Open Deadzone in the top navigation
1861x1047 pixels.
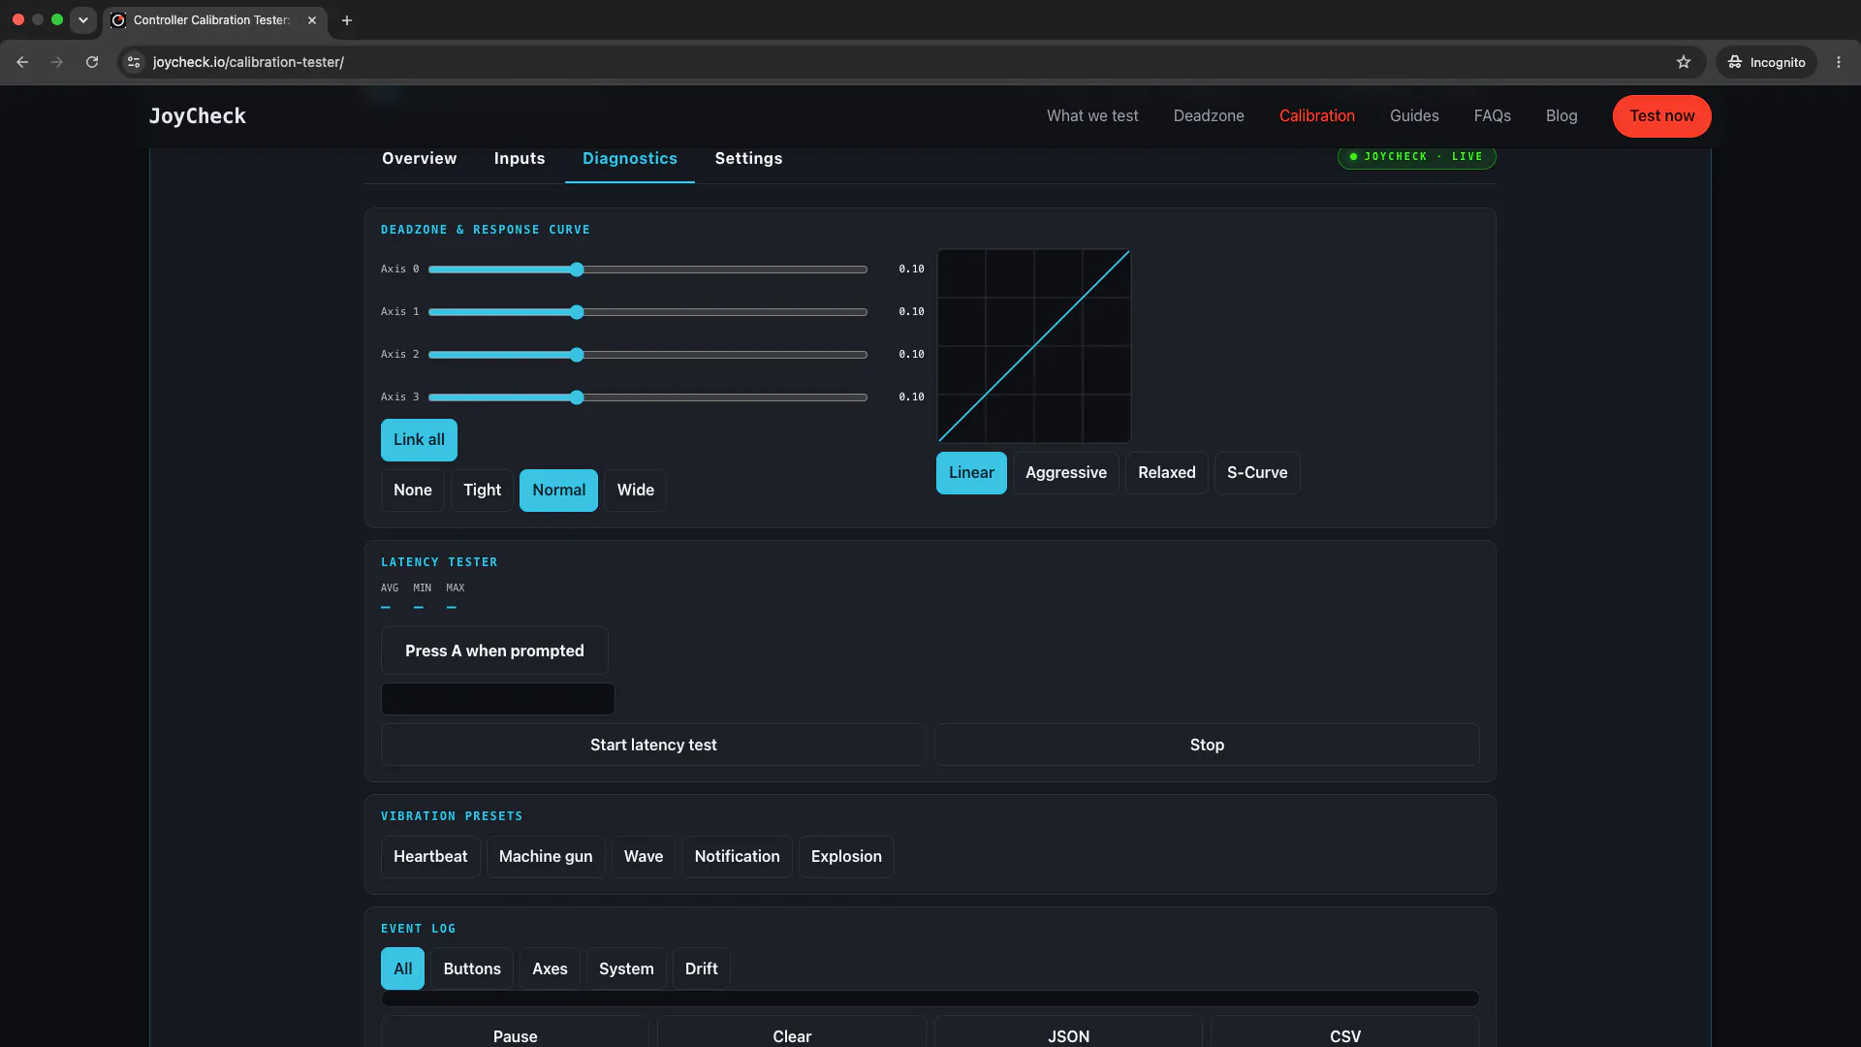[1209, 116]
